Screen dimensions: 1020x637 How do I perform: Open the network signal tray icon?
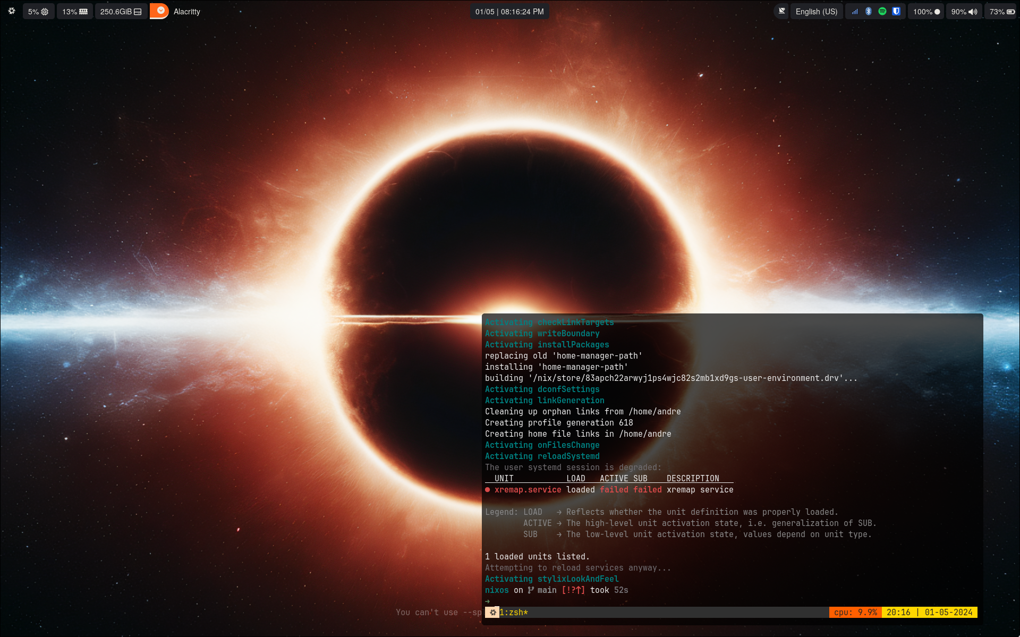point(855,12)
